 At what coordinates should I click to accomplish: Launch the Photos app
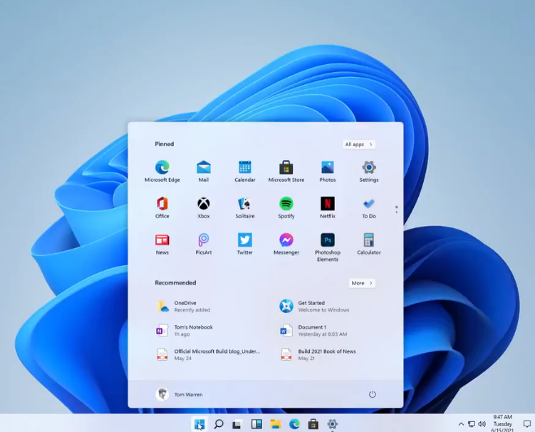tap(328, 171)
